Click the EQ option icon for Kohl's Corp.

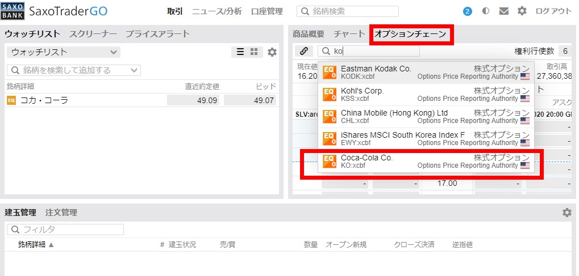pos(330,94)
